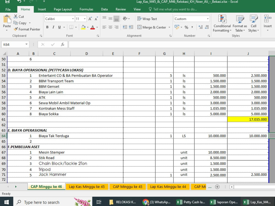Cut the selection with the scissors icon

tap(16, 17)
